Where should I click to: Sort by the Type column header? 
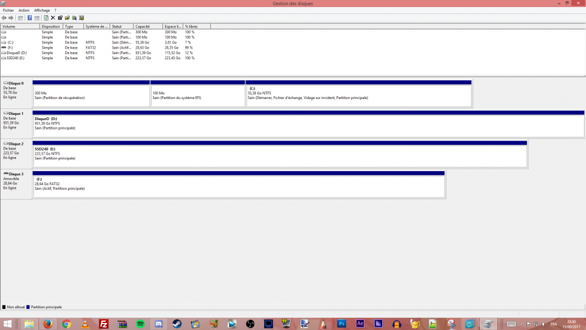coord(73,26)
